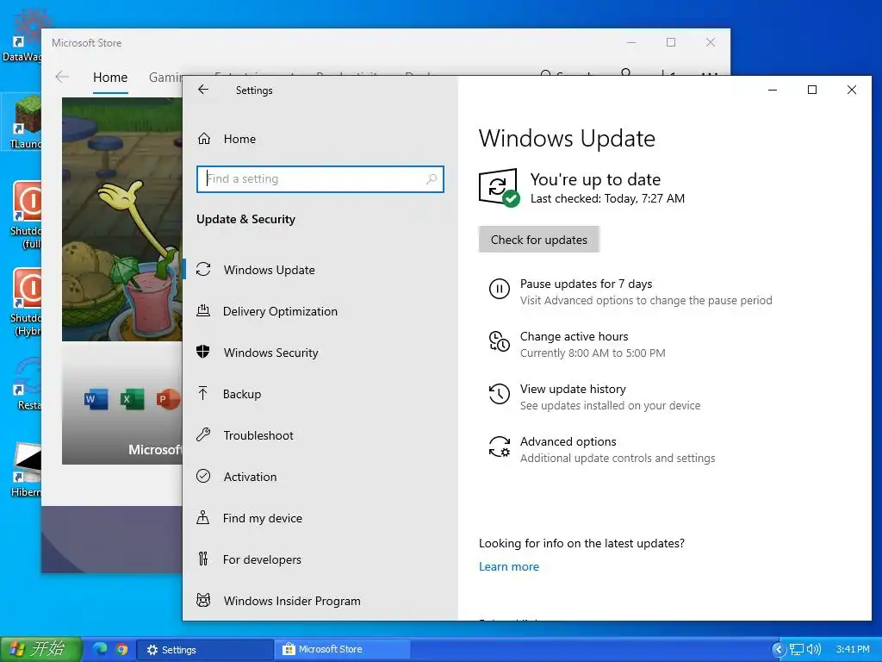Click Activation checkmark circle icon
Screen dimensions: 882x662
(x=203, y=476)
